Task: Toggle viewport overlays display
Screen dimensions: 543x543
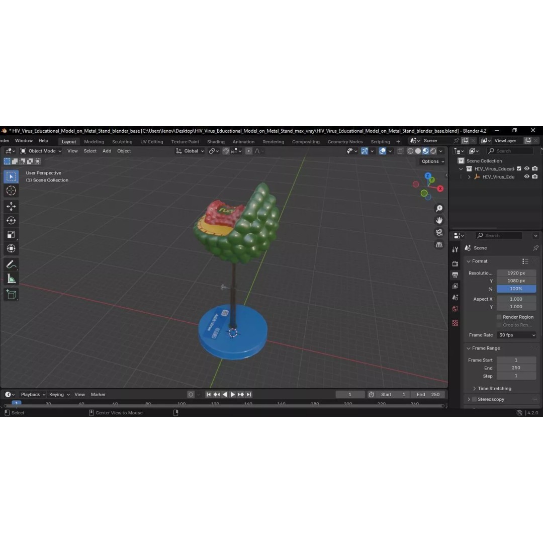Action: point(382,151)
